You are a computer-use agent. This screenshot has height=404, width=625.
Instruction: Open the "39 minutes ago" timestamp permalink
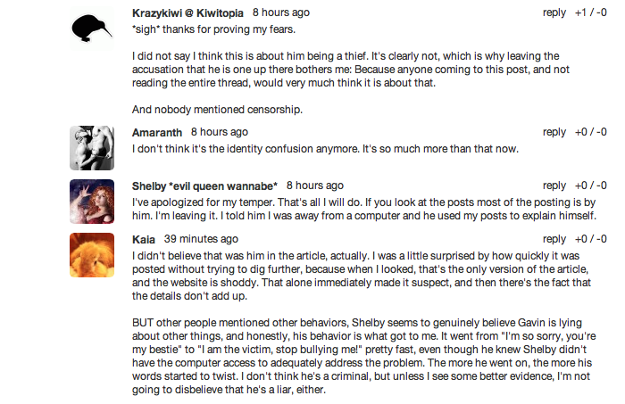coord(201,239)
